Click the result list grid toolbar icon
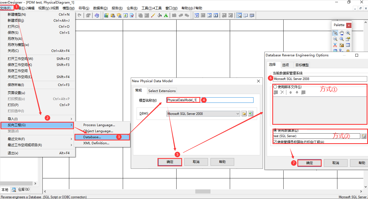368x199 pixels. (x=252, y=15)
